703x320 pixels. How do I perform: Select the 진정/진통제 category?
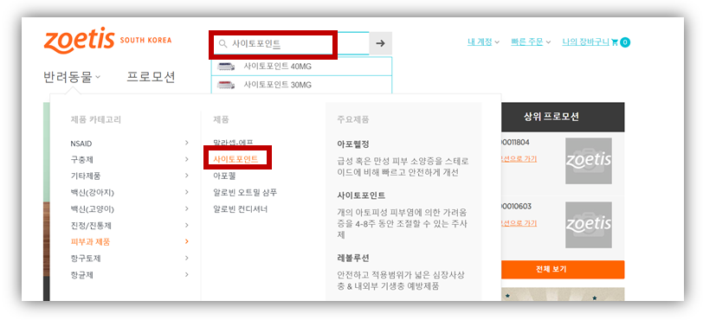pyautogui.click(x=90, y=226)
